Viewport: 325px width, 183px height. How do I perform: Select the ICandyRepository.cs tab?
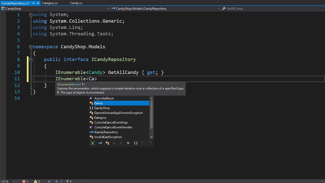[x=15, y=3]
